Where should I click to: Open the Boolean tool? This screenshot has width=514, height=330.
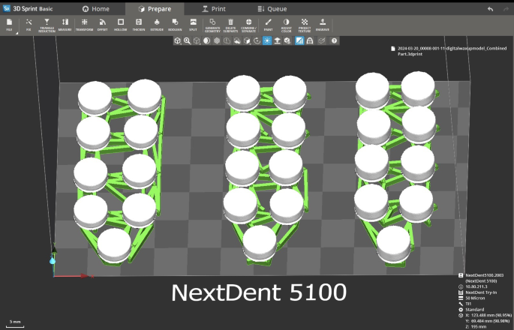(175, 25)
